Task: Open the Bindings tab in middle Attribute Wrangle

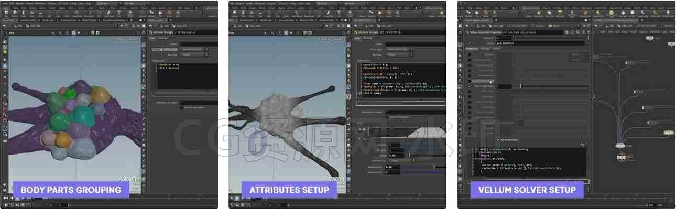Action: tap(367, 38)
